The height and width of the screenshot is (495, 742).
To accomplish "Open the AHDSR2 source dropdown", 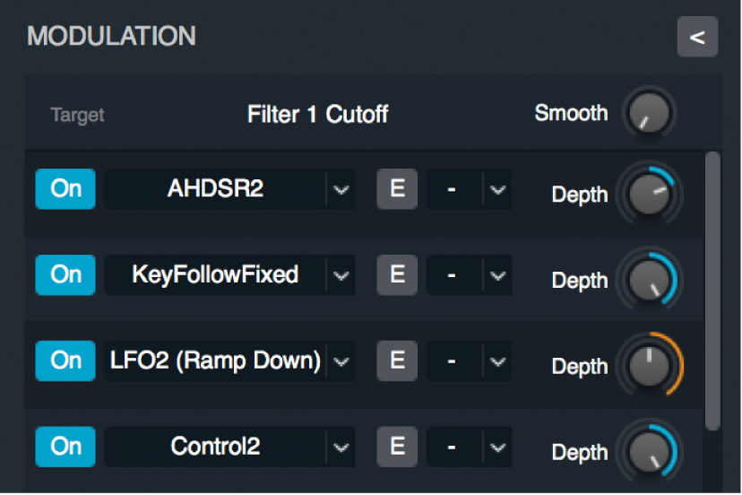I will click(341, 190).
